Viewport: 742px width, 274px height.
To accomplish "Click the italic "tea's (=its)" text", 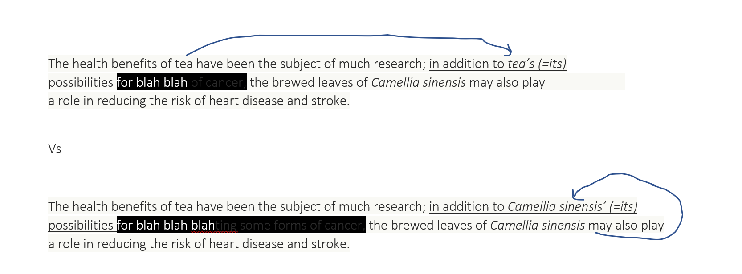I will [x=537, y=64].
